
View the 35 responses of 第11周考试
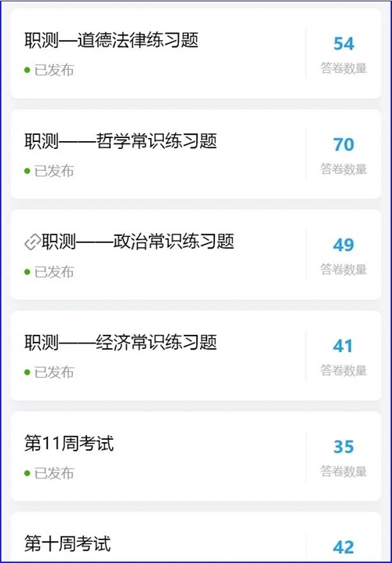coord(344,447)
